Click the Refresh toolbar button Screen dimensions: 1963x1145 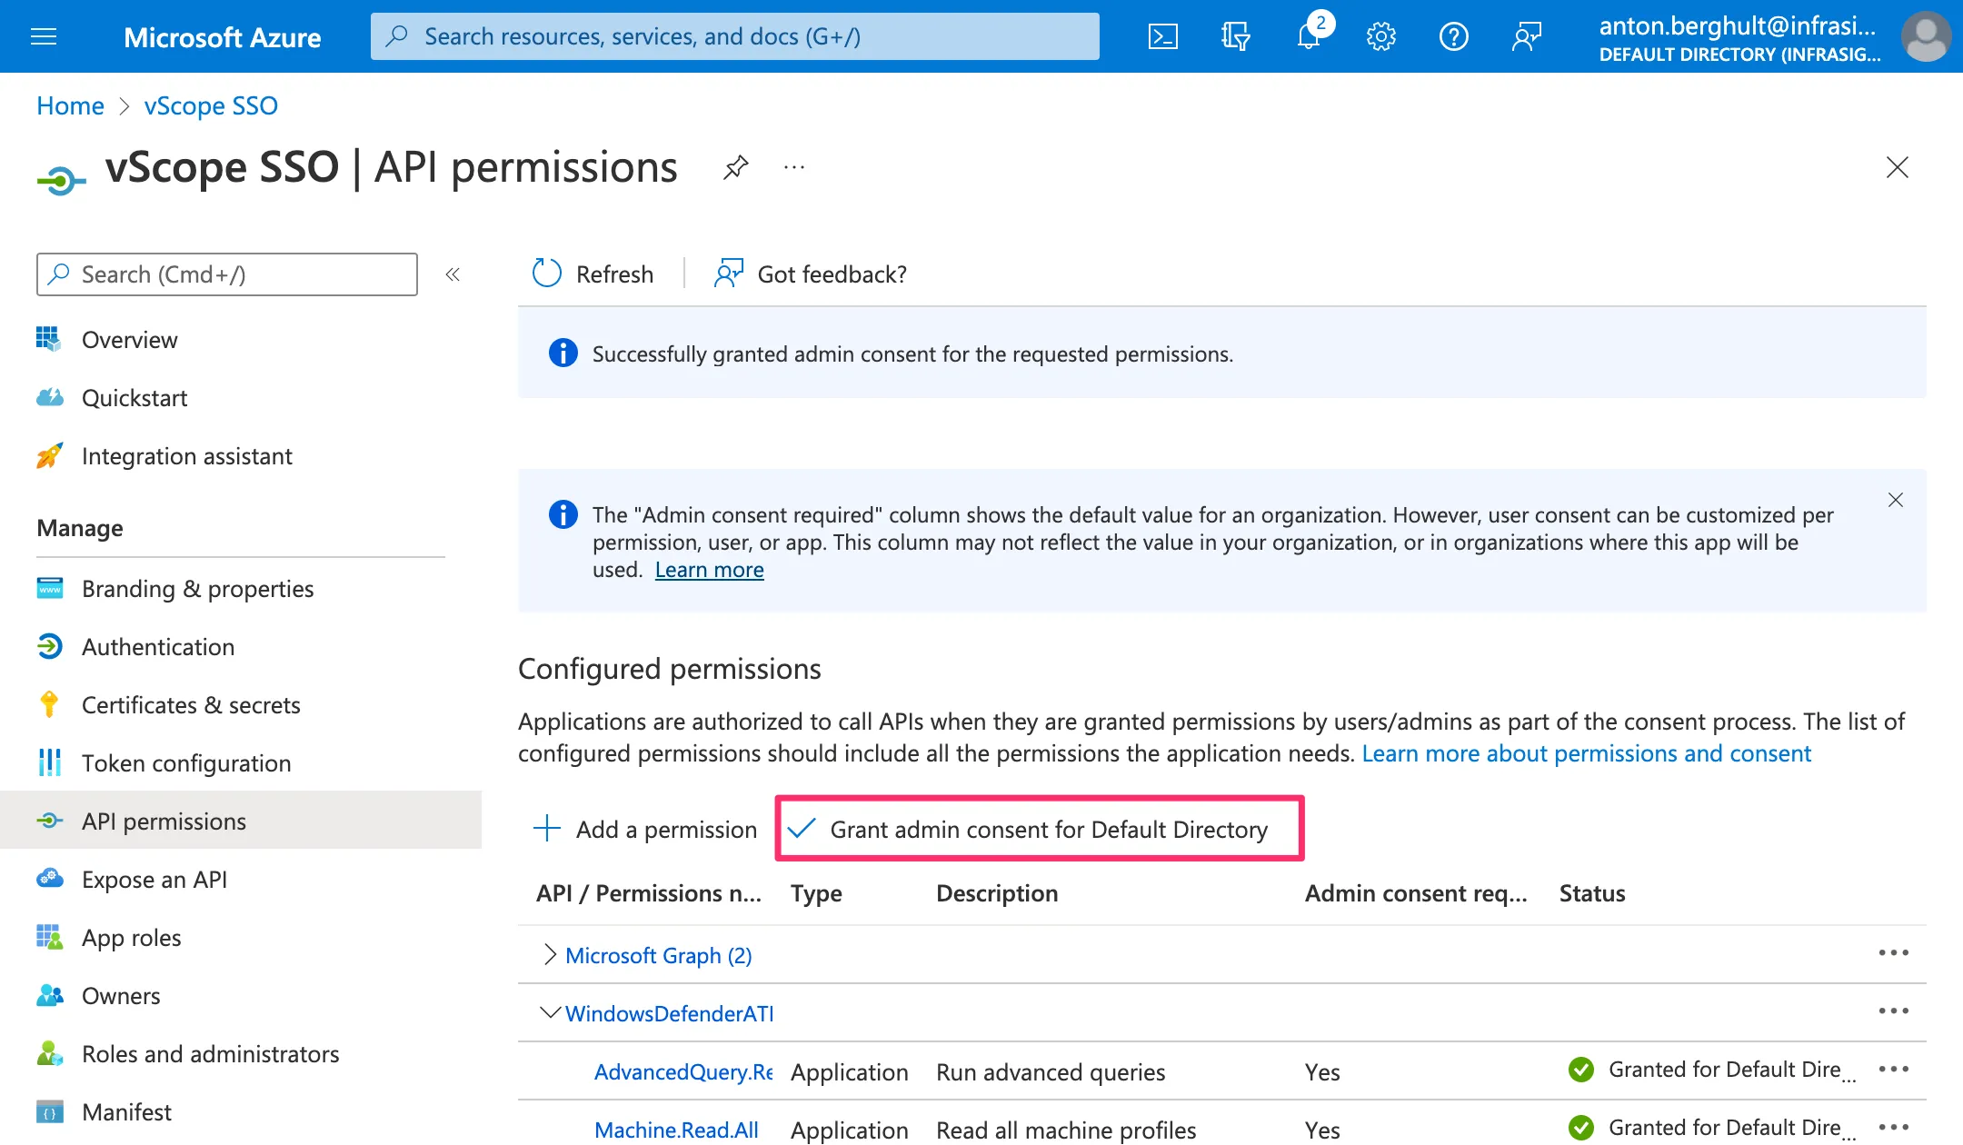593,274
